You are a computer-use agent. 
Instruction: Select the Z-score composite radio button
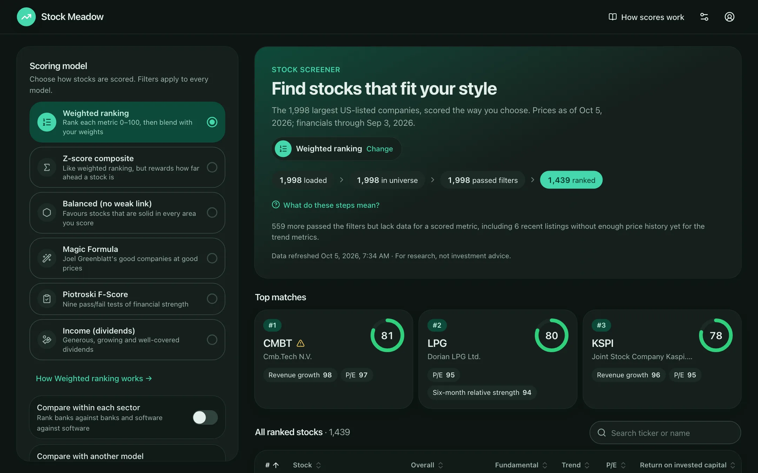[212, 167]
